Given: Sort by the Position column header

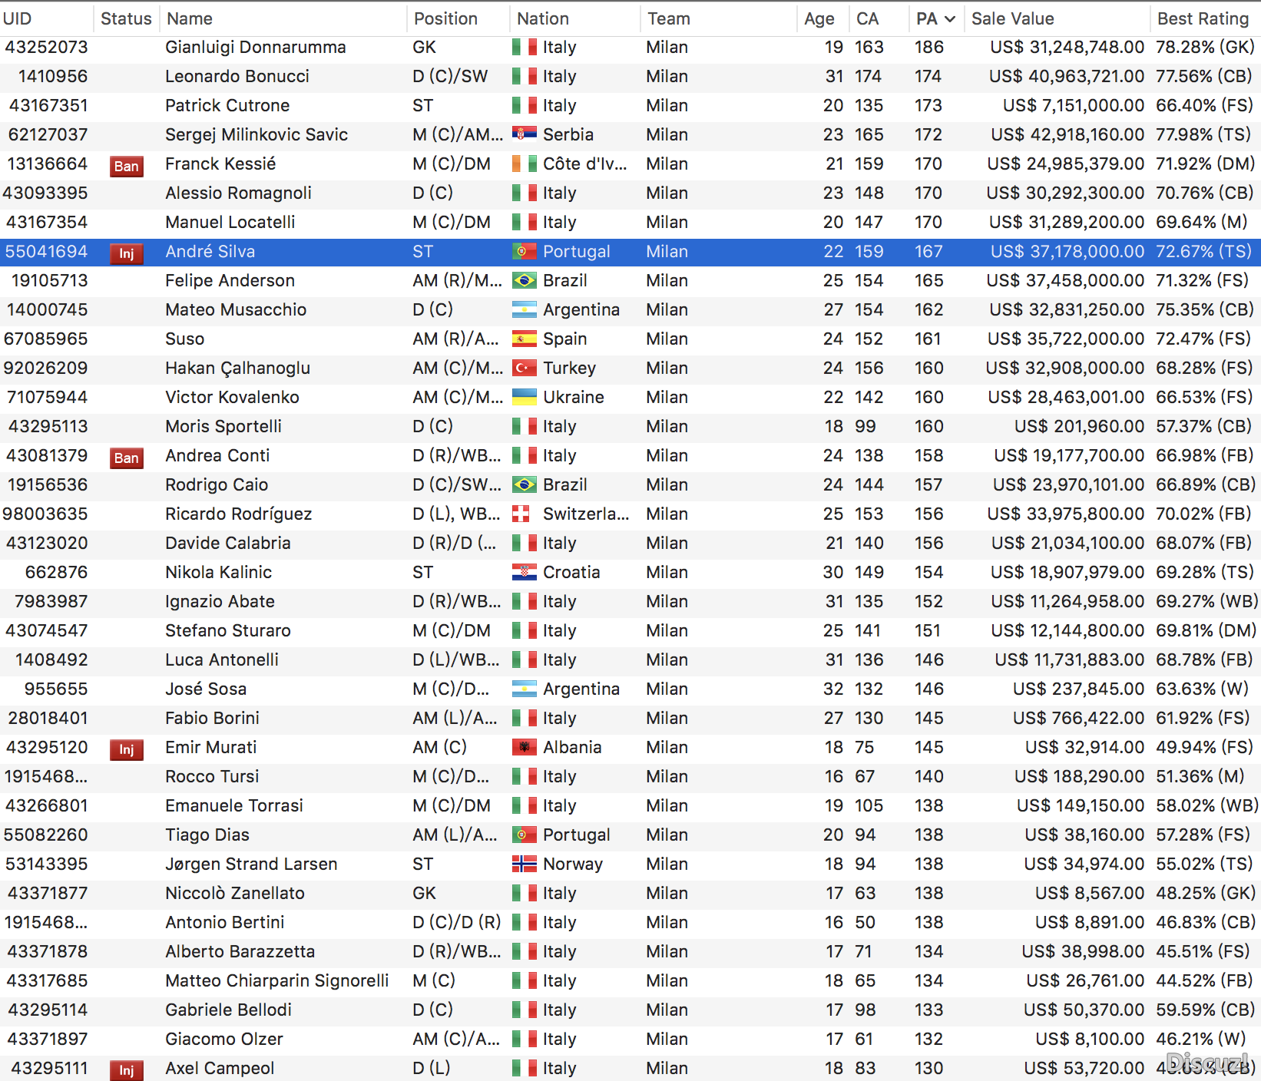Looking at the screenshot, I should pyautogui.click(x=445, y=18).
